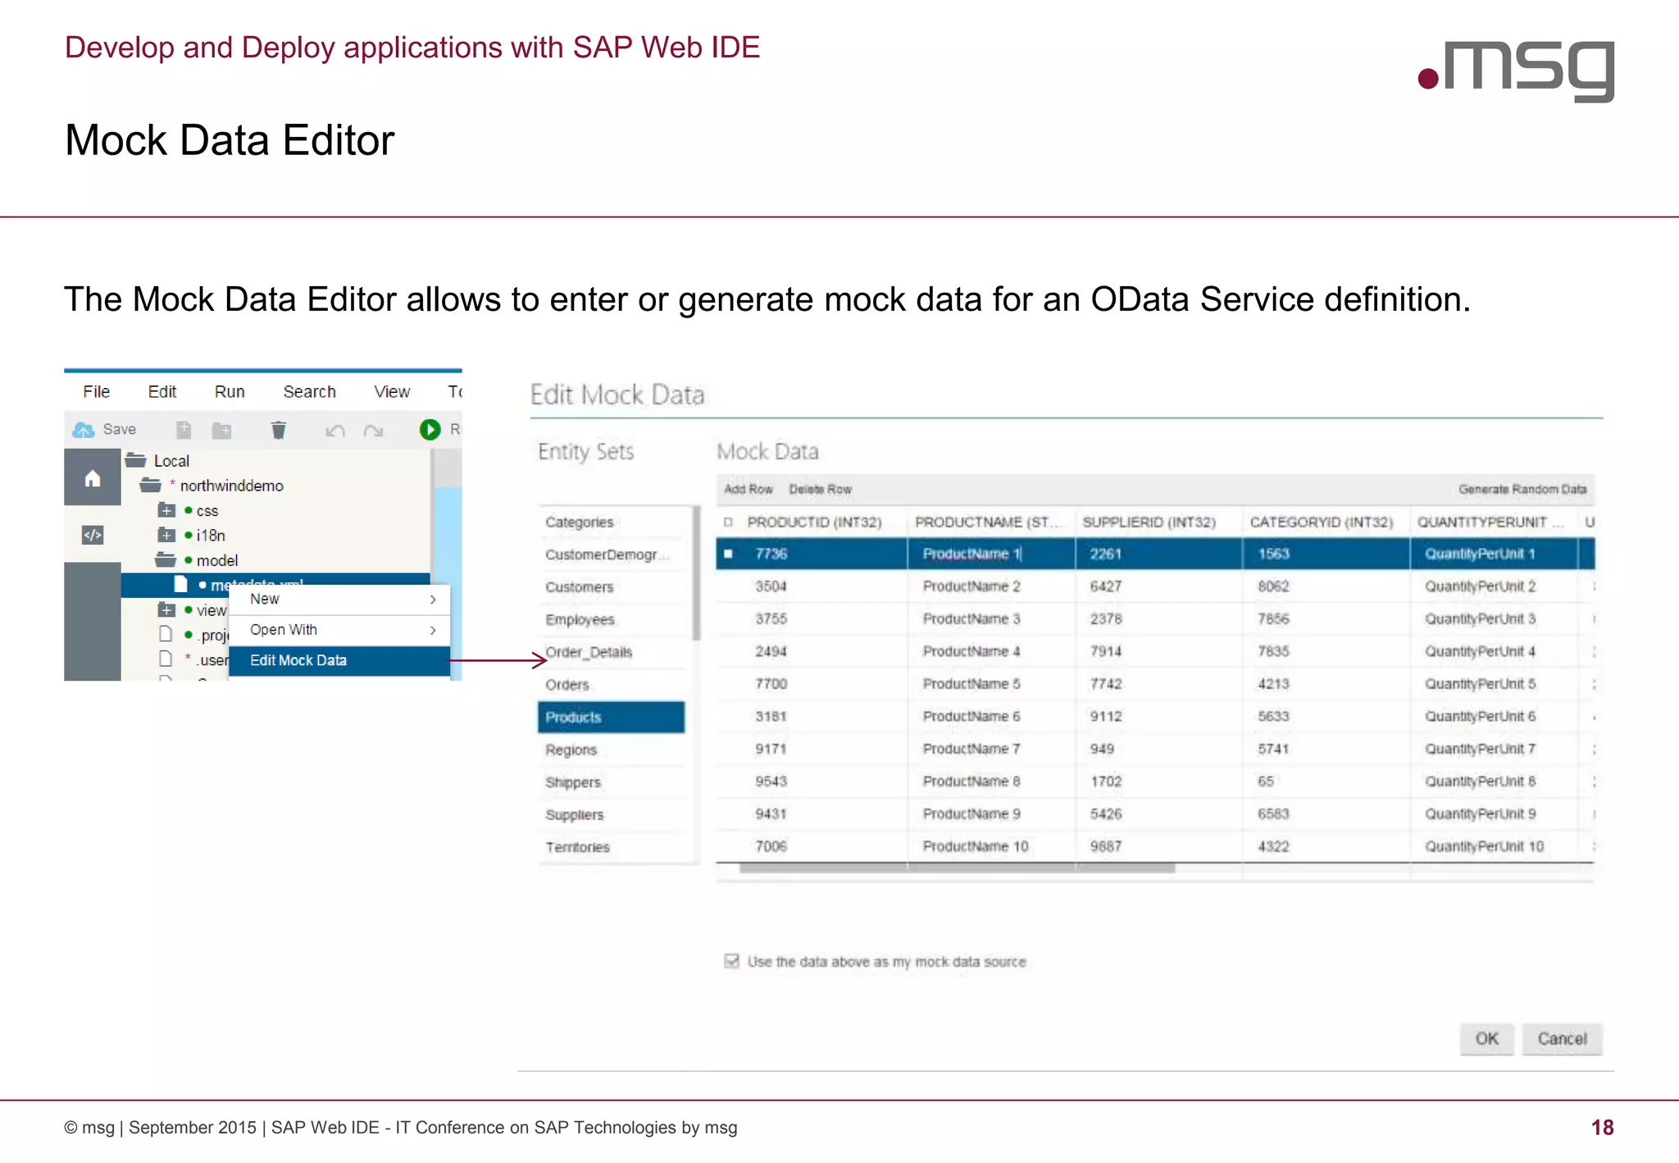This screenshot has height=1163, width=1679.
Task: Choose New in context menu
Action: point(339,600)
